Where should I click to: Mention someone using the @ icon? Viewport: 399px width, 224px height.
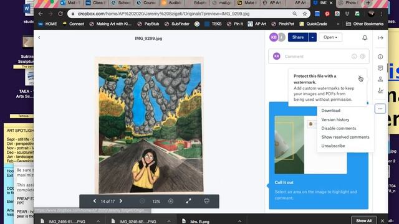(x=363, y=57)
